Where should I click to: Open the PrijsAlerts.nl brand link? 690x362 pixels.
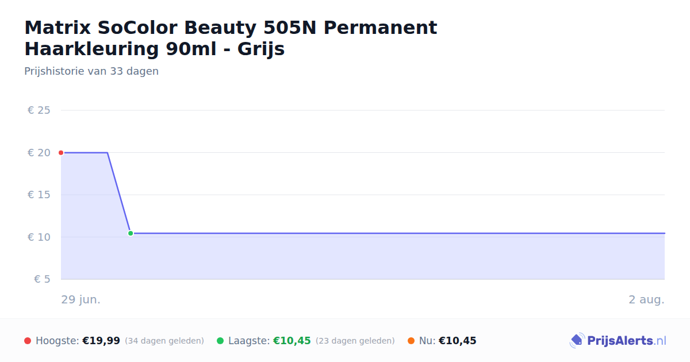point(618,341)
